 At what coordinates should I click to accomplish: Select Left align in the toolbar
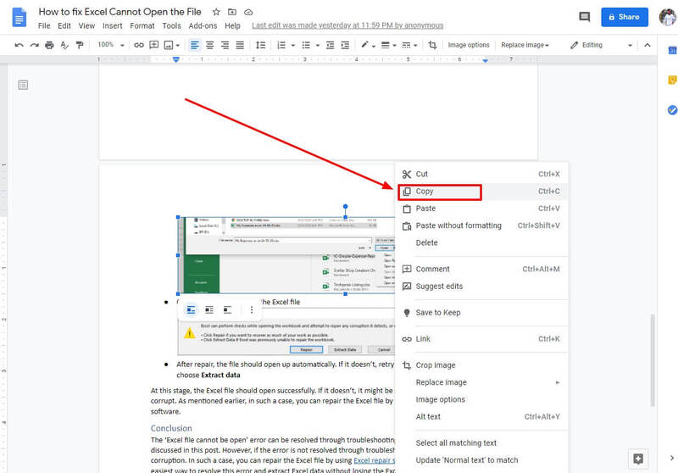click(195, 45)
